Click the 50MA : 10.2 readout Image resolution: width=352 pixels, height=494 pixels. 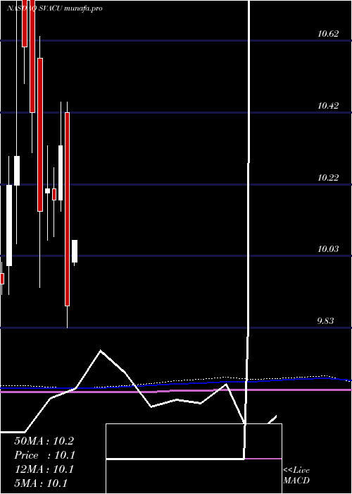(44, 441)
